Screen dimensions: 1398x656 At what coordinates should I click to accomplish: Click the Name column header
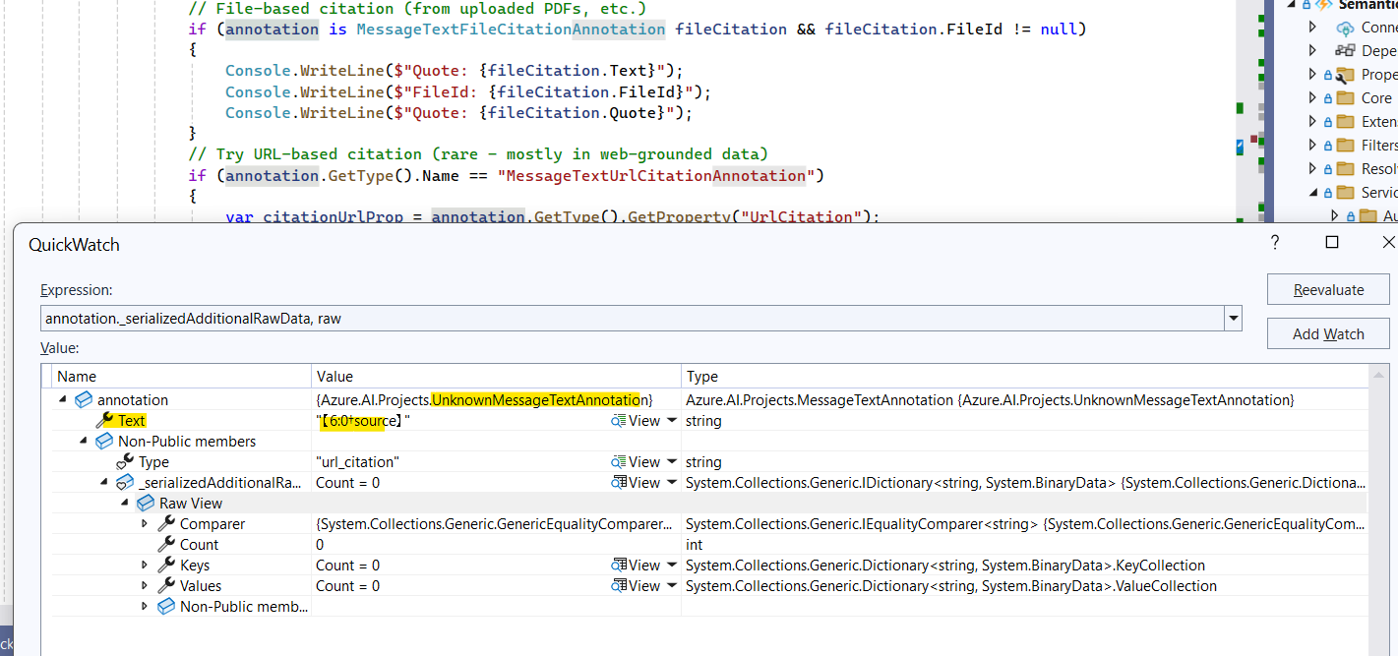tap(181, 376)
